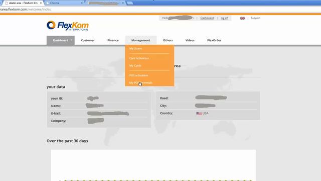Click the 'Company:' label
The height and width of the screenshot is (181, 321).
(x=59, y=121)
